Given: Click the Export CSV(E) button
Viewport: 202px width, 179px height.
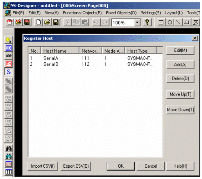Looking at the screenshot, I should click(76, 166).
